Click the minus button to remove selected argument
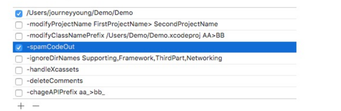The image size is (341, 111). (x=36, y=106)
